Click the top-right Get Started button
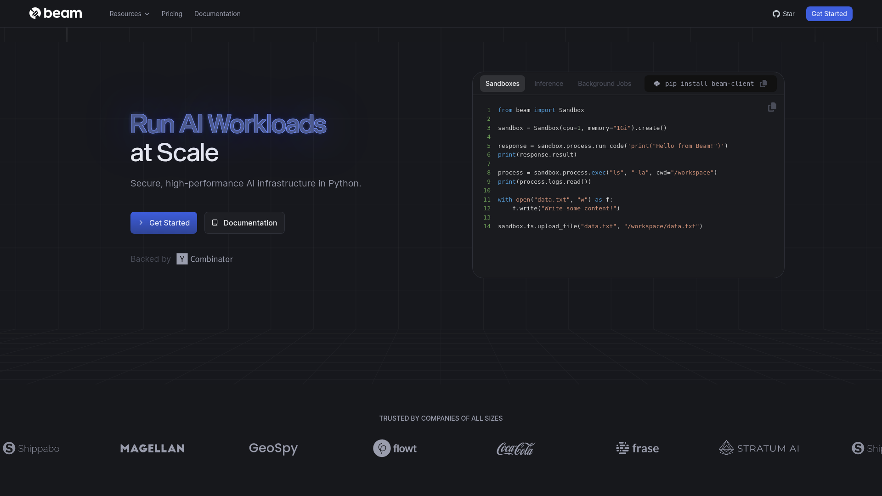The image size is (882, 496). (x=829, y=14)
